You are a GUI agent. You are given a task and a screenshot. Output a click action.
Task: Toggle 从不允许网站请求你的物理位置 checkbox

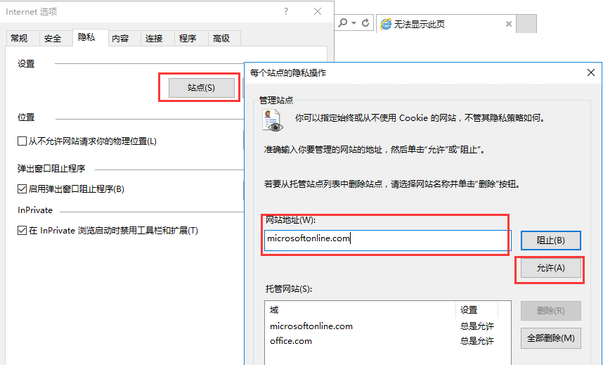pyautogui.click(x=22, y=141)
